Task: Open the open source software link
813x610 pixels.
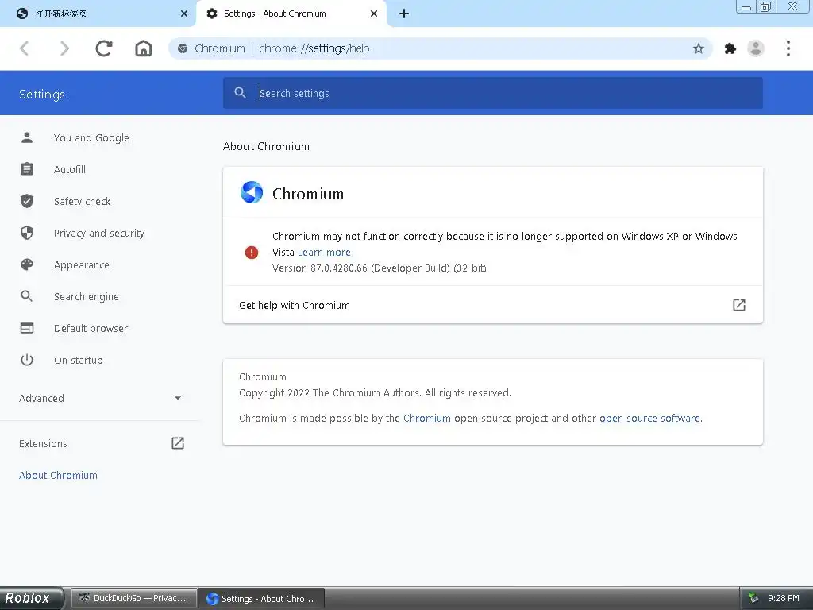Action: pos(649,418)
